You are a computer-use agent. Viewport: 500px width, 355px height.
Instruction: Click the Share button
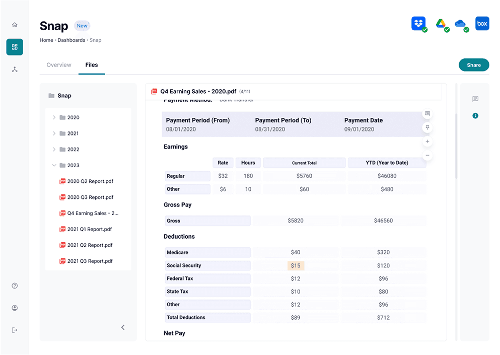(x=474, y=65)
